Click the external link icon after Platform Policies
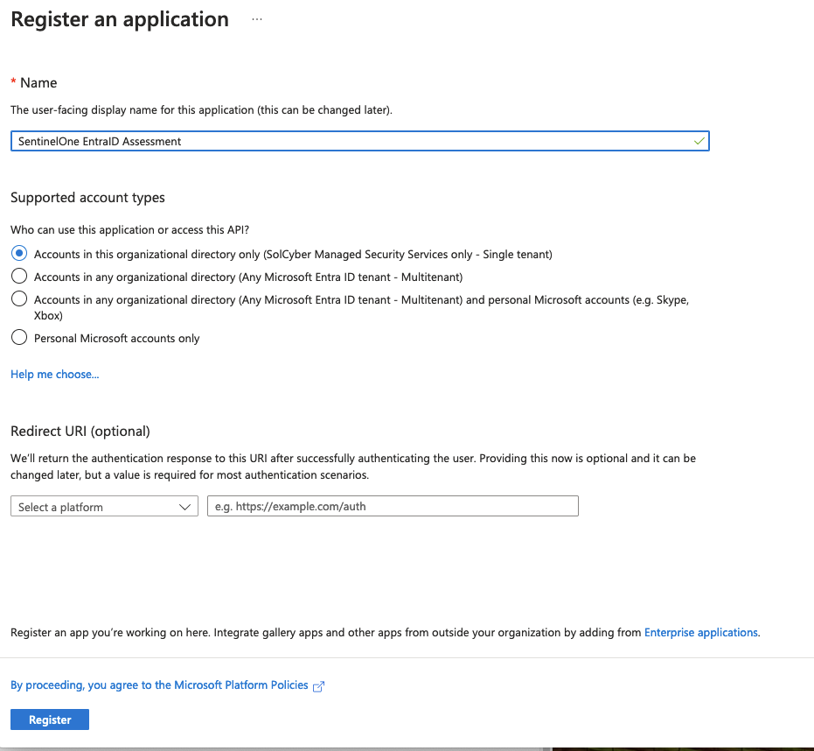Screen dimensions: 814x751 coord(318,686)
